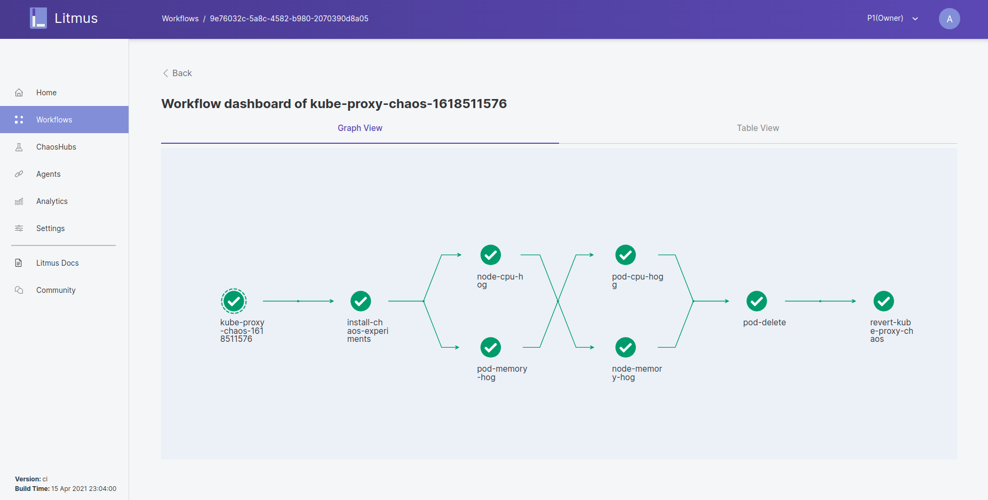This screenshot has height=500, width=988.
Task: Select the kube-proxy-chaos-1618511576 root node
Action: [234, 301]
